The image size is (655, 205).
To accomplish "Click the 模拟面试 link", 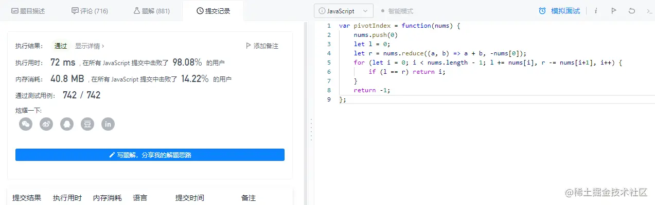I will coord(565,11).
